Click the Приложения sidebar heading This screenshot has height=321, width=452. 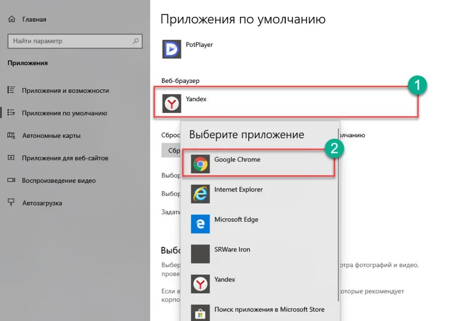coord(27,63)
